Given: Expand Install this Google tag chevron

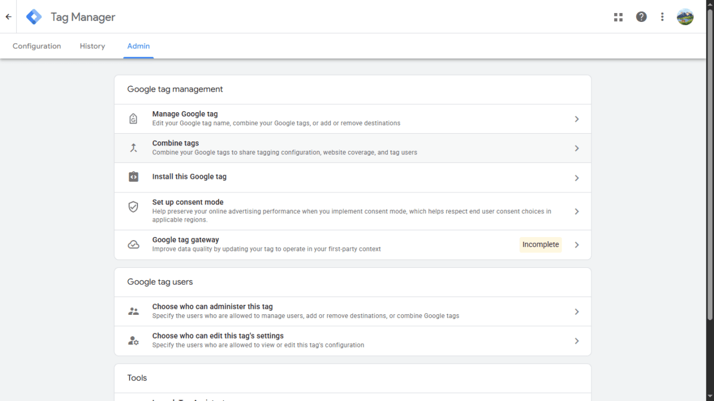Looking at the screenshot, I should tap(577, 178).
